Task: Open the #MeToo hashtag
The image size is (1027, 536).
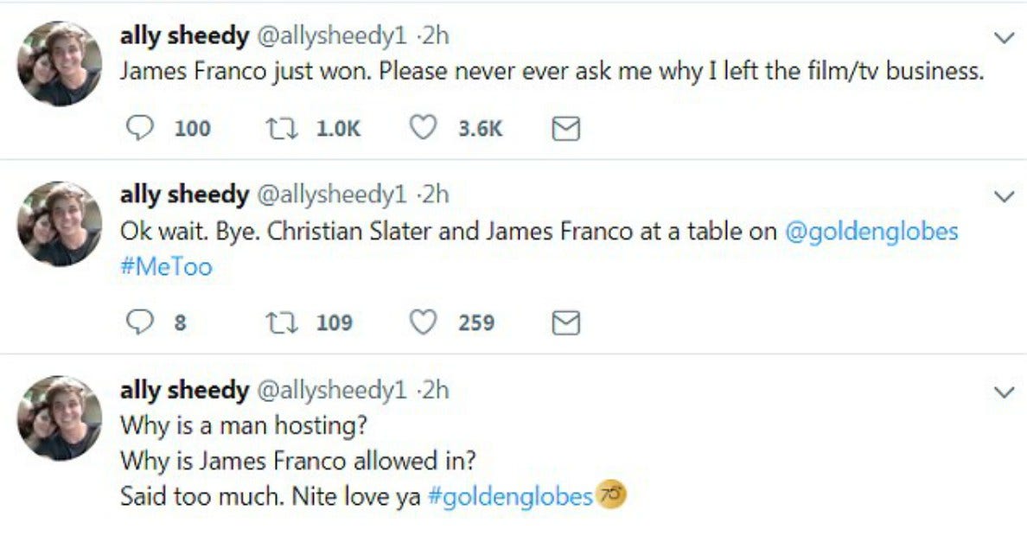Action: pos(166,266)
